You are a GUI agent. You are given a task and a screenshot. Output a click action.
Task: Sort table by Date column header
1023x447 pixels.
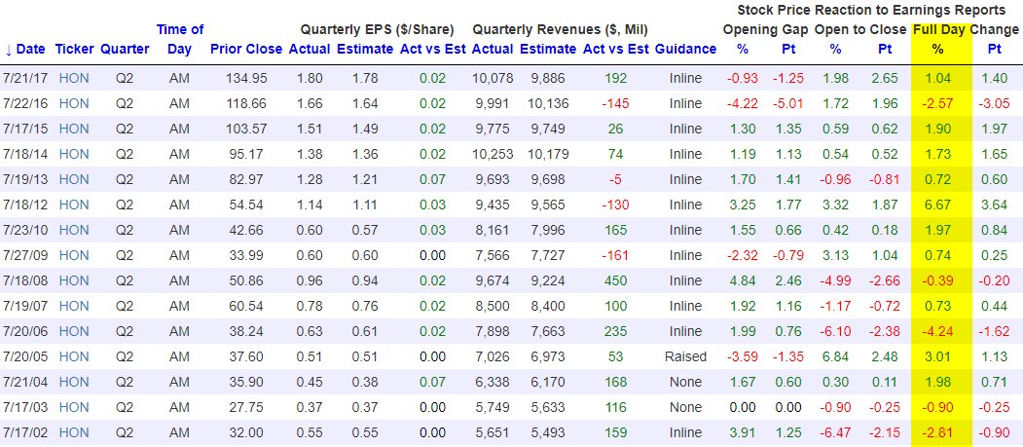click(x=24, y=49)
